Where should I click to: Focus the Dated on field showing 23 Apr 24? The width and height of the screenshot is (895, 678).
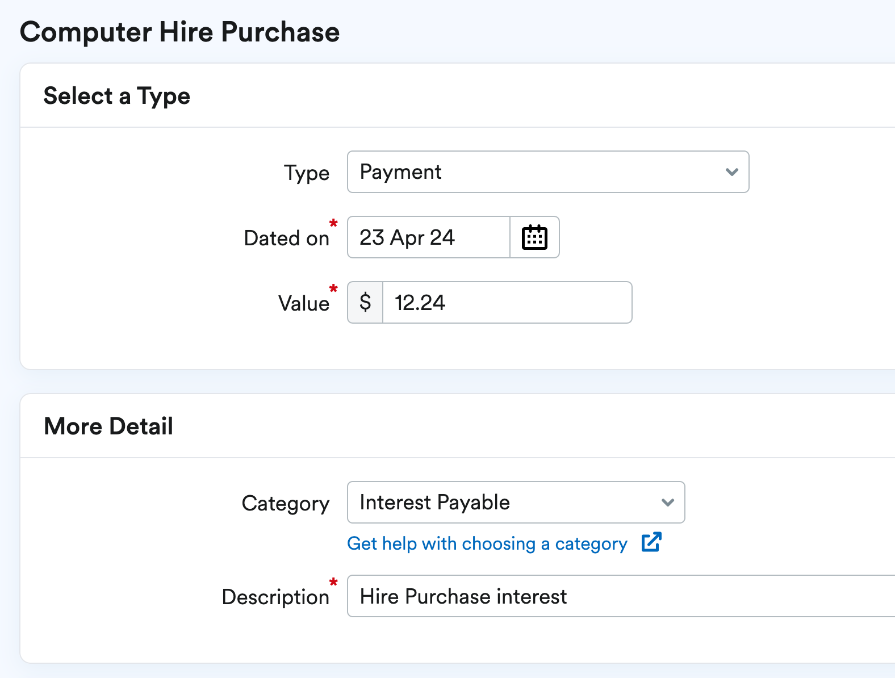429,237
